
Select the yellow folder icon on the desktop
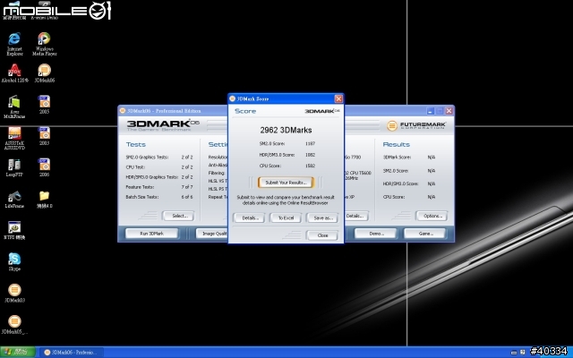[44, 199]
